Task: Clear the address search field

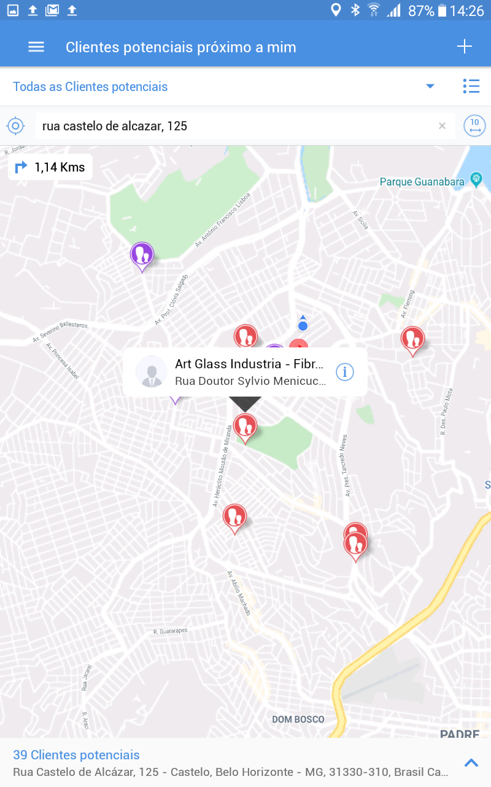Action: [442, 126]
